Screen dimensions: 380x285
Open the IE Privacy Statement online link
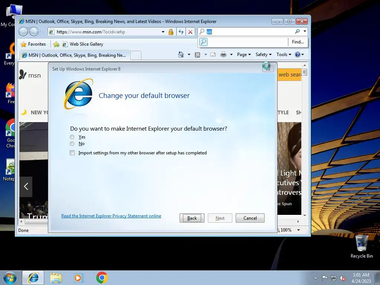[111, 216]
